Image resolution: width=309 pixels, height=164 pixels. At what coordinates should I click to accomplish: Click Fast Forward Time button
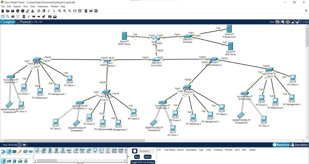(24, 145)
